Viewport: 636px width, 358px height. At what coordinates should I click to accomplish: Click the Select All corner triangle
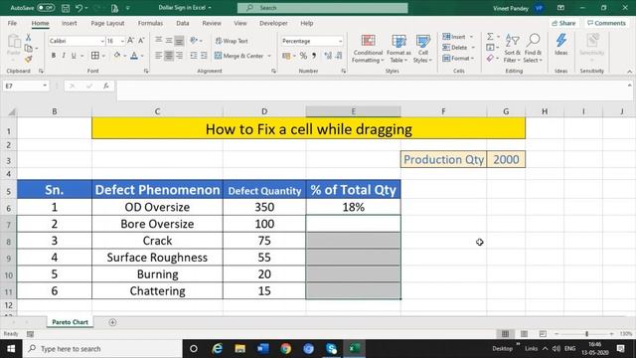[x=11, y=111]
